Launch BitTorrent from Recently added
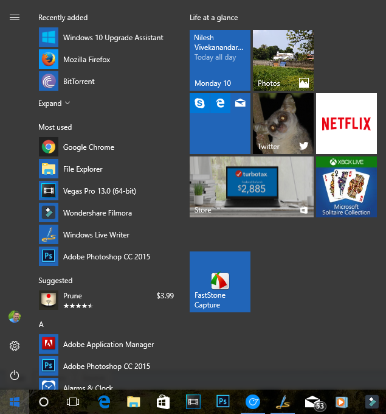This screenshot has height=414, width=386. (107, 82)
